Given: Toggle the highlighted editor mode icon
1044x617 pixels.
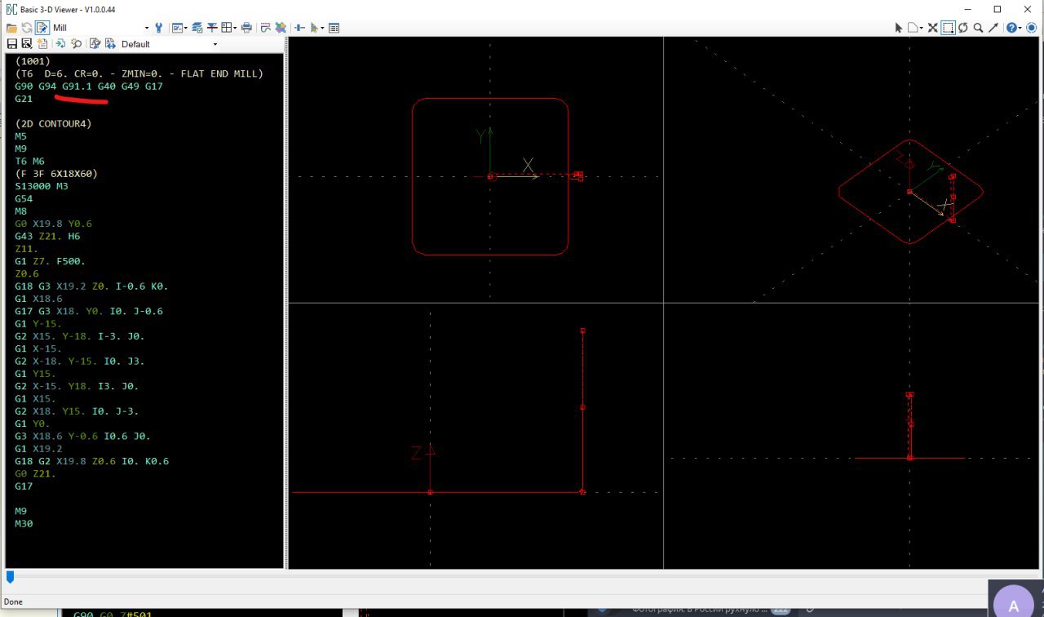Looking at the screenshot, I should [x=42, y=28].
